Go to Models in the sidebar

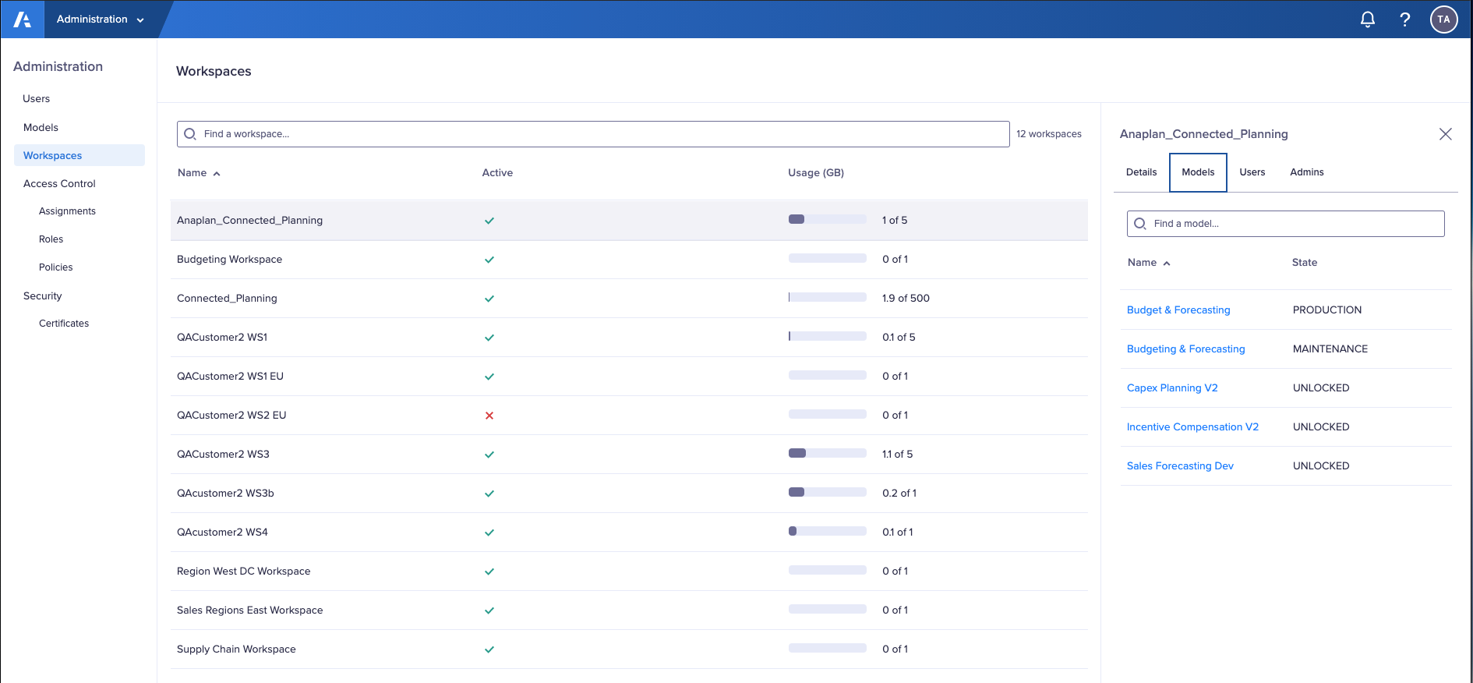coord(41,128)
